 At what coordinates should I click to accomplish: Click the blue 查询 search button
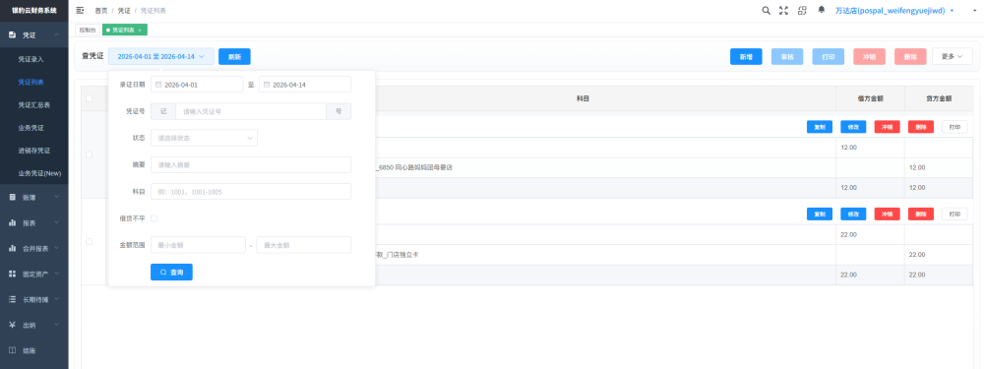point(171,273)
